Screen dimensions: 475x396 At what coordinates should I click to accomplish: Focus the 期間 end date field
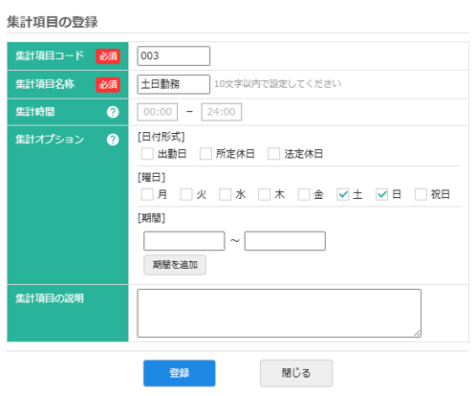[285, 241]
